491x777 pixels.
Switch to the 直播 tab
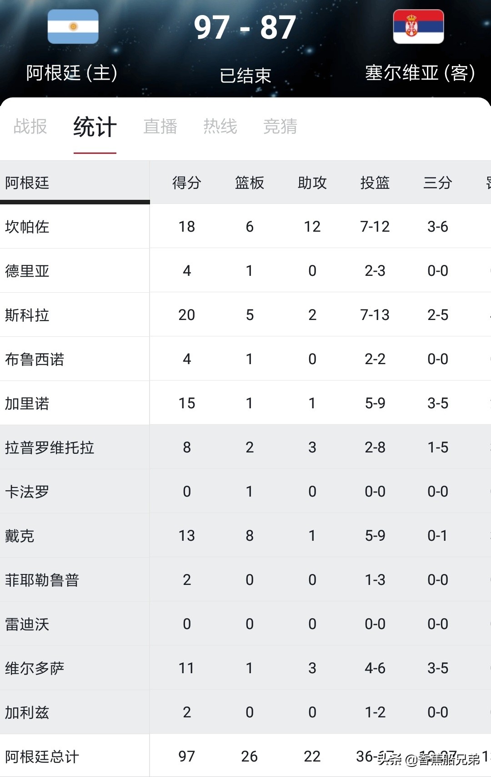160,126
